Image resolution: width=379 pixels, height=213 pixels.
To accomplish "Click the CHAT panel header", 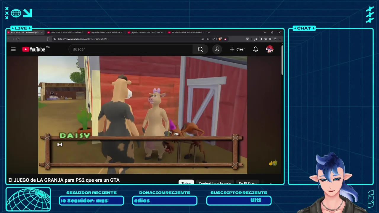I will 304,28.
